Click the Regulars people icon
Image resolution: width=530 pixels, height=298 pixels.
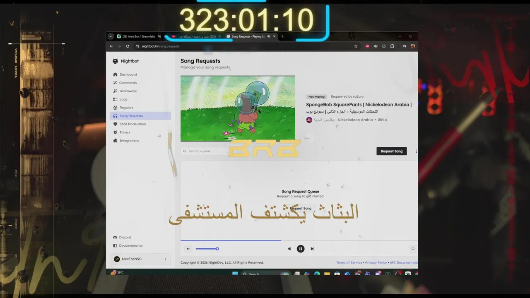point(115,108)
